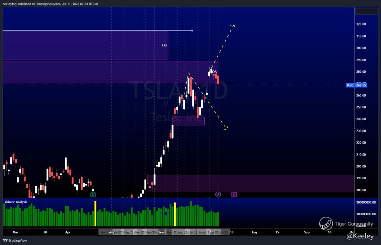Click the OB label in upper order block
The image size is (381, 245).
click(164, 45)
